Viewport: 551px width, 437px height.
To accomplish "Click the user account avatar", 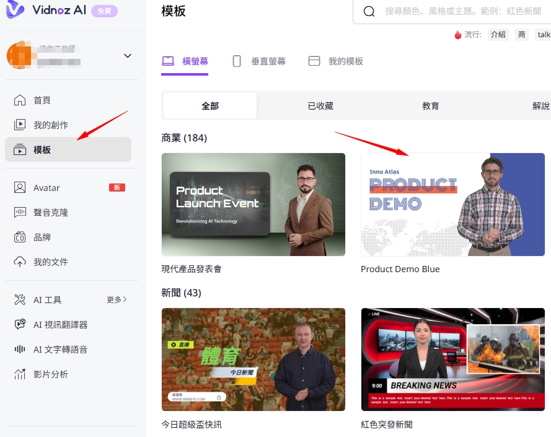I will click(x=19, y=55).
